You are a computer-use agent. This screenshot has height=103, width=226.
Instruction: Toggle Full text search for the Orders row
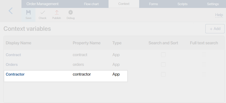204,65
